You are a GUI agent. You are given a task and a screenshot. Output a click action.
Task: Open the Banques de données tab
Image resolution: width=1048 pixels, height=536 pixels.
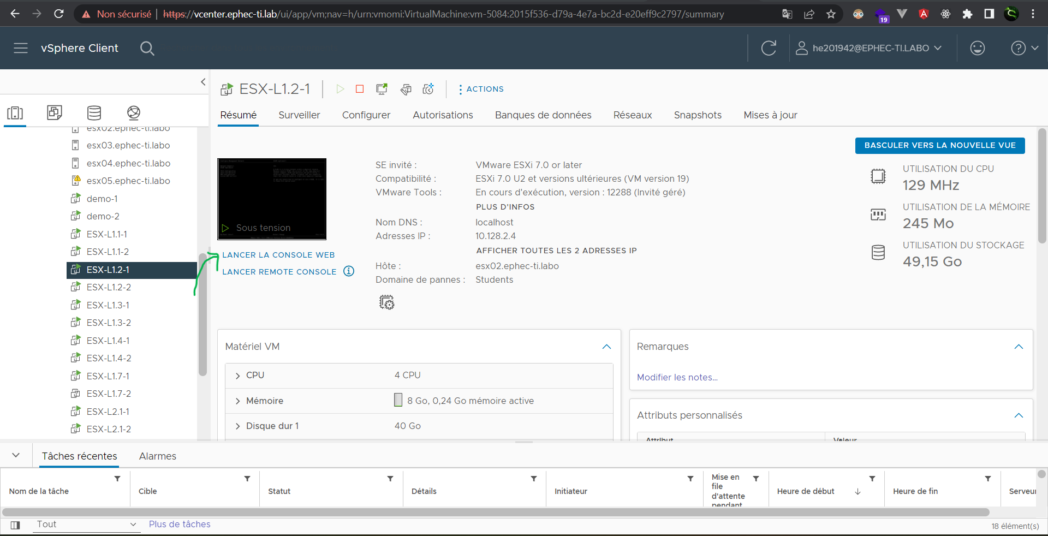pyautogui.click(x=543, y=115)
